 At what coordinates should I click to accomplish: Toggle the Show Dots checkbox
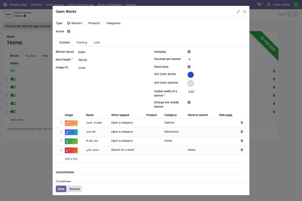(x=189, y=67)
